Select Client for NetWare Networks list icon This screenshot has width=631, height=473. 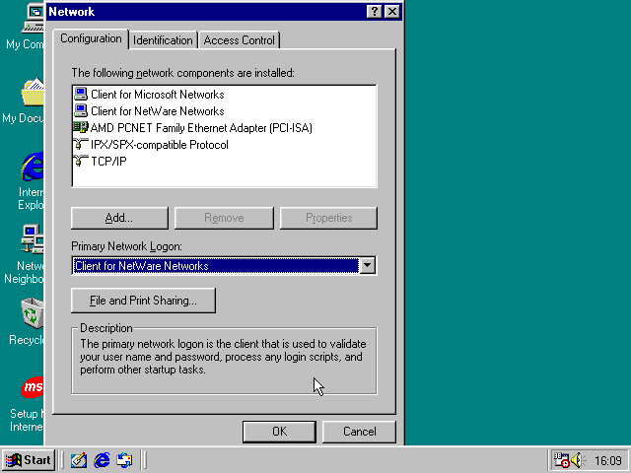pos(81,110)
